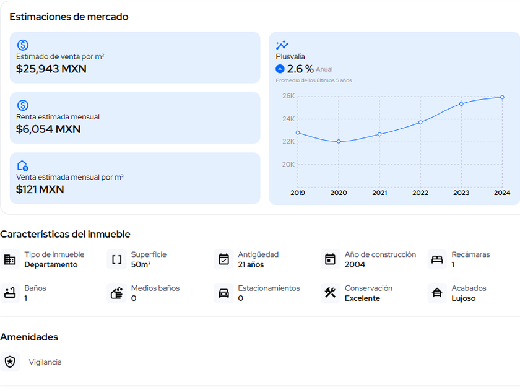Click the Estacionamientos car icon
Screen dimensions: 520x390
pos(223,293)
